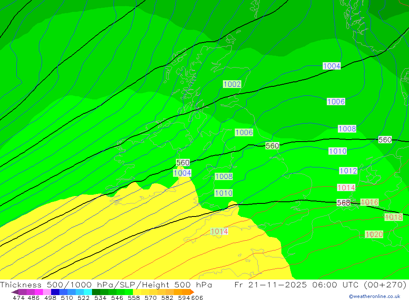Open the weatheronline.co.uk copyright link
409x300 pixels.
point(375,296)
